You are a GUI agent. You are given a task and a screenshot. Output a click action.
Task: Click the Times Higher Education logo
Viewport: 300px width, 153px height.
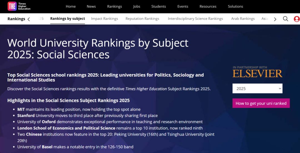pyautogui.click(x=19, y=6)
